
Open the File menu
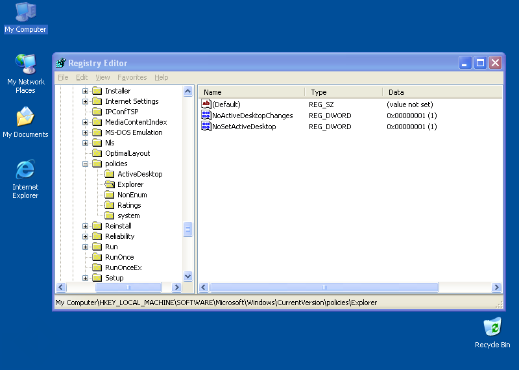63,77
